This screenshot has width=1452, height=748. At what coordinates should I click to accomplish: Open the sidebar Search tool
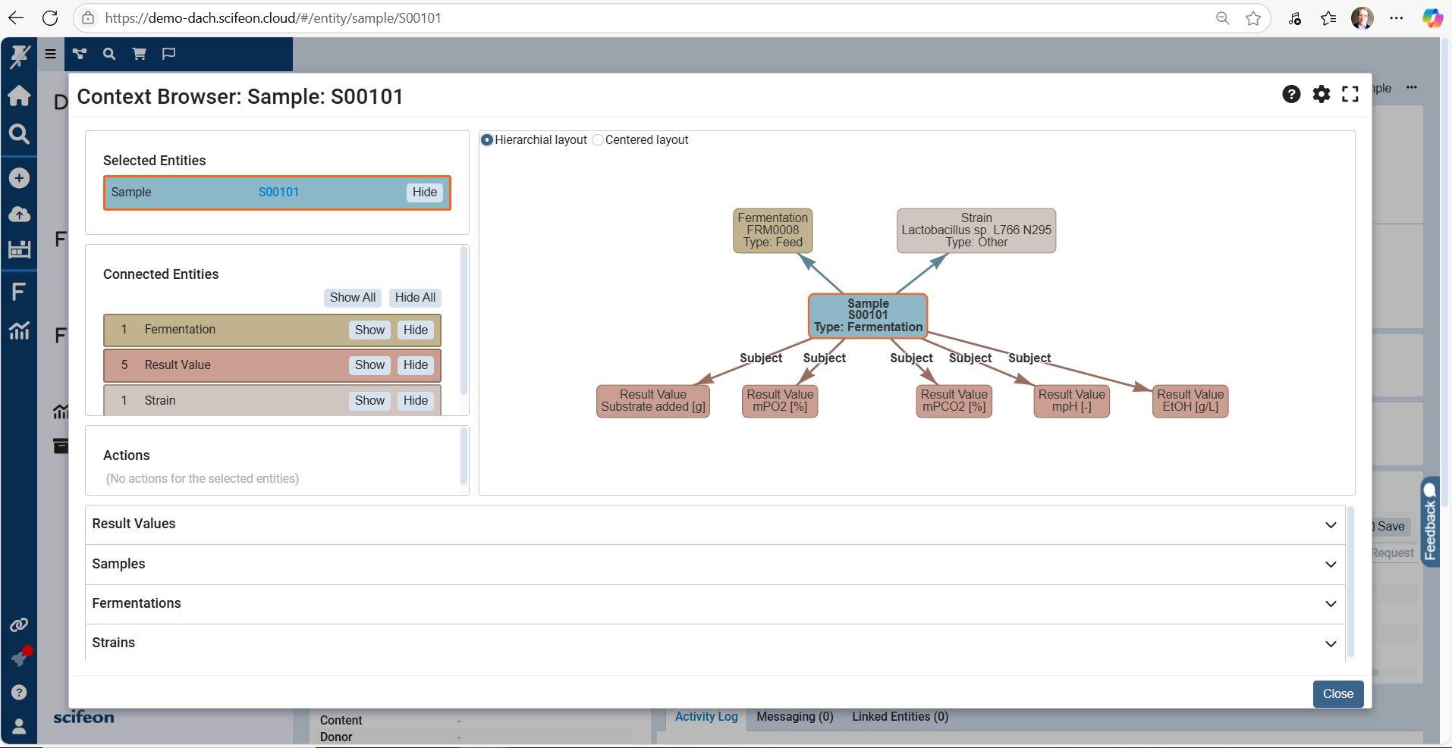click(19, 134)
